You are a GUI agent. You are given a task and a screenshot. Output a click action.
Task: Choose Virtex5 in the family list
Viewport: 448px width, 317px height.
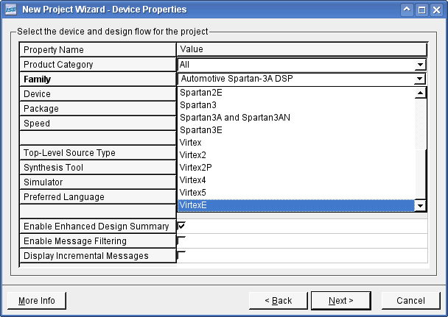(195, 193)
